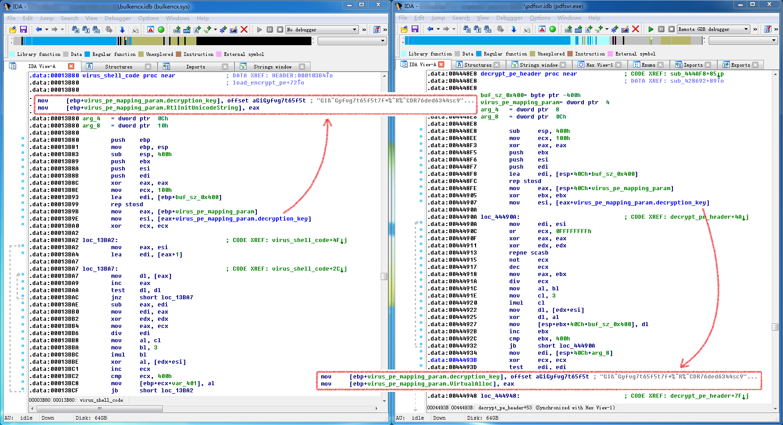Click the green circle icon in bulkencx toolbar

coord(161,30)
